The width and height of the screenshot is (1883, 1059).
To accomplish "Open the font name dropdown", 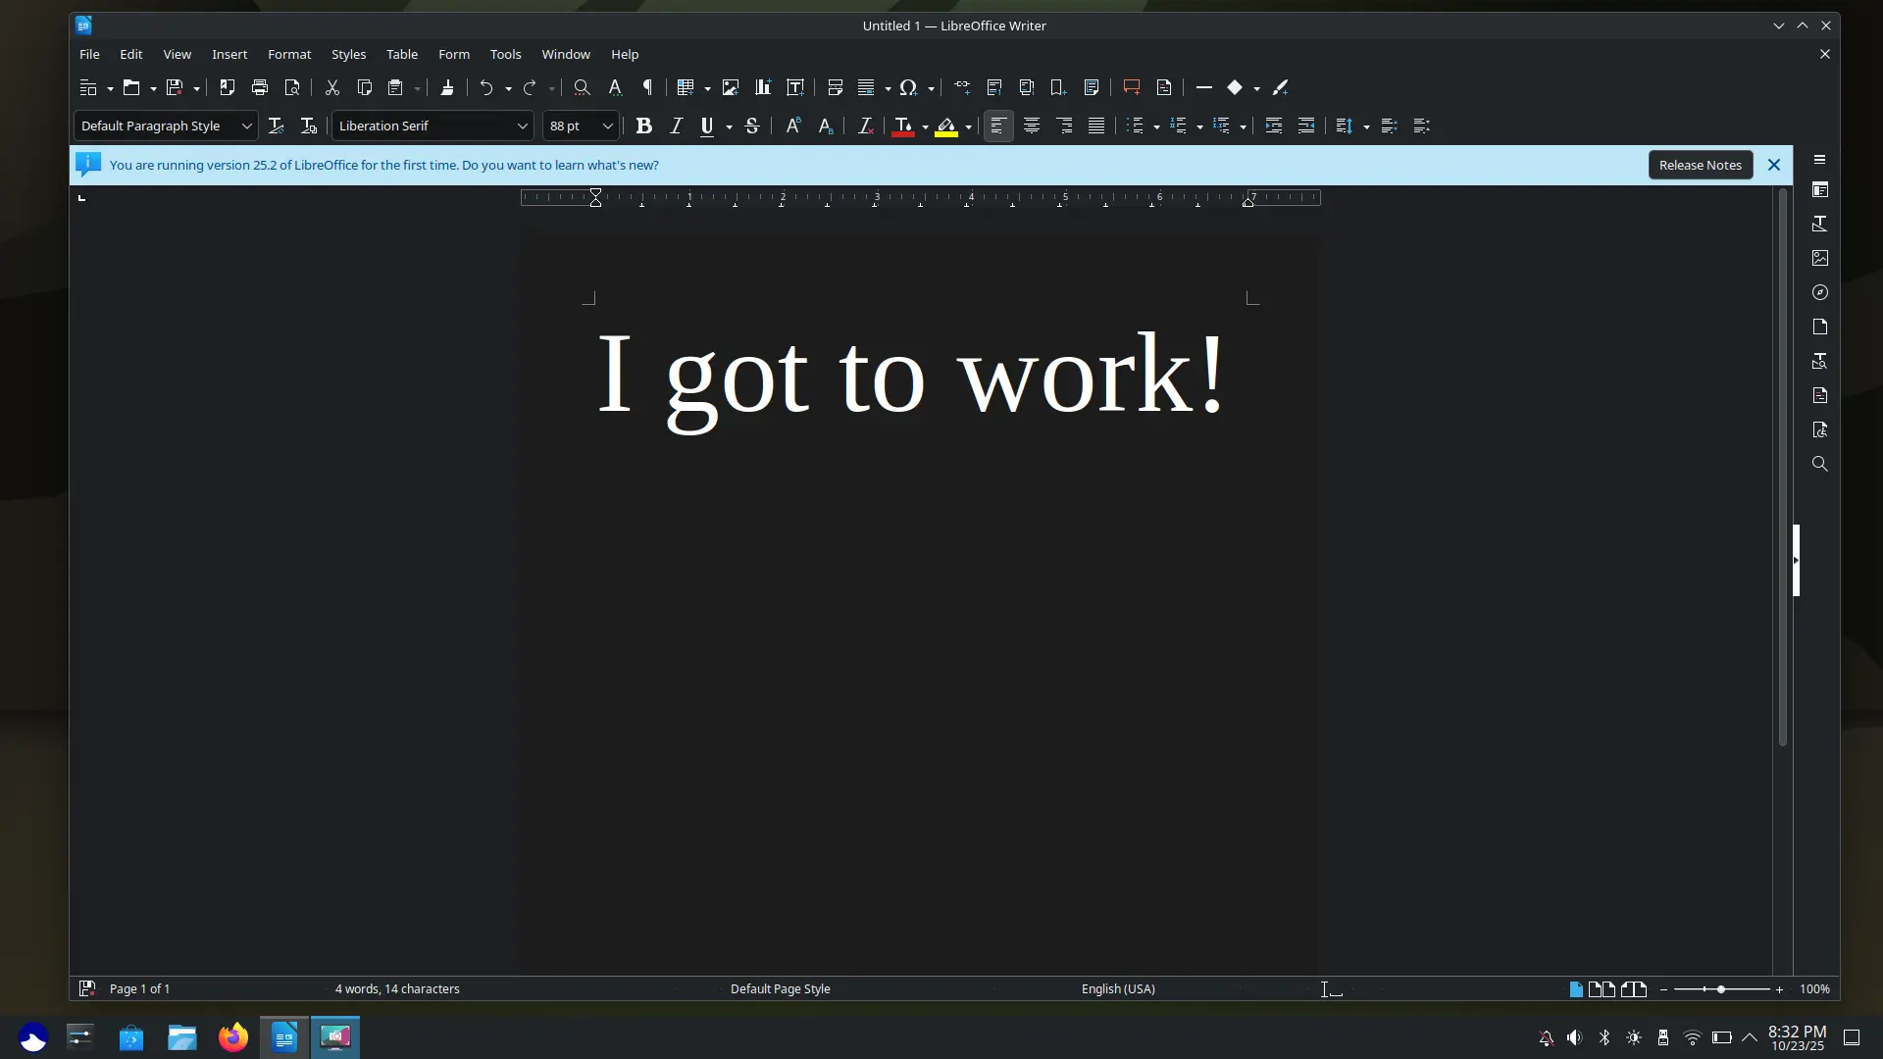I will [523, 126].
